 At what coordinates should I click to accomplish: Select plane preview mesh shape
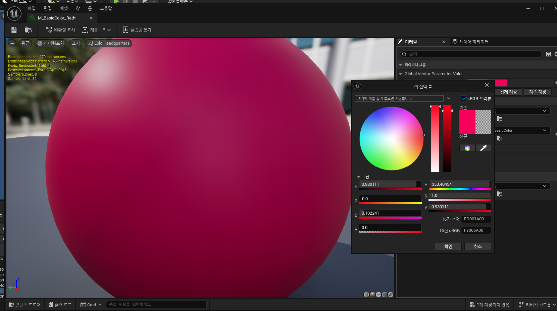coord(378,295)
